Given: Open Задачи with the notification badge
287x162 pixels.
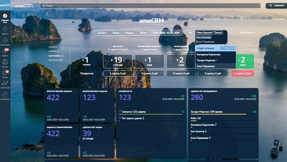Looking at the screenshot, I should [x=5, y=52].
